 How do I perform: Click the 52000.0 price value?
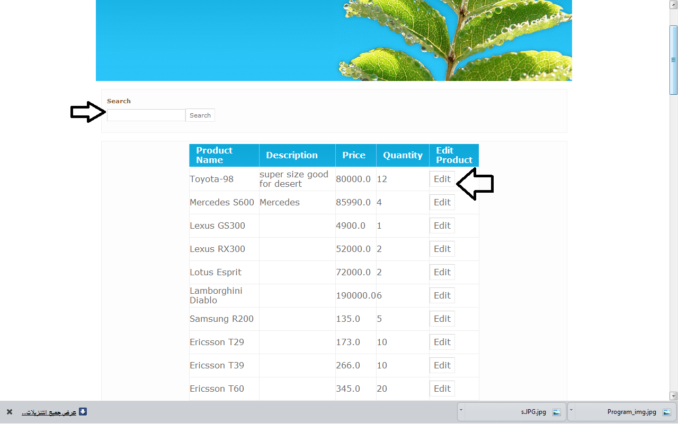353,249
